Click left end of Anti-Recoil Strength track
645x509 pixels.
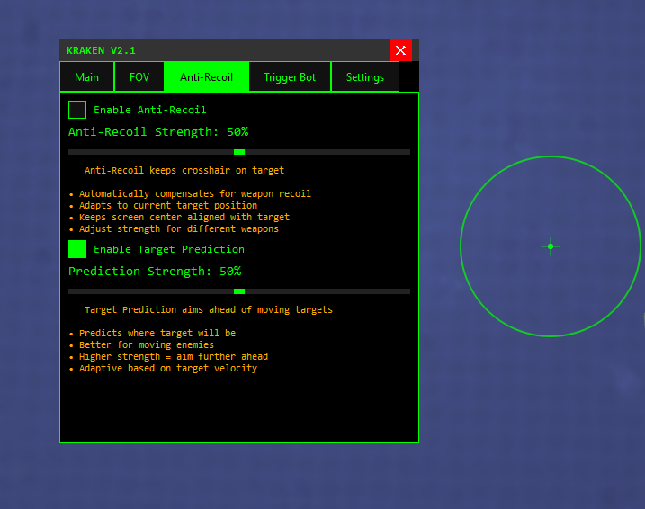[x=72, y=152]
